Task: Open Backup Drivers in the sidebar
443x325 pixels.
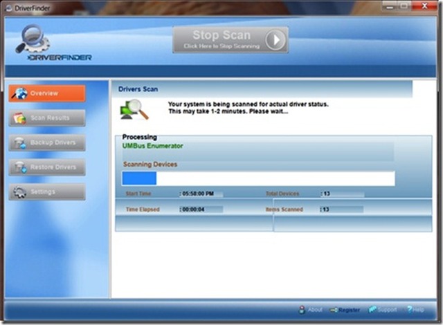Action: click(47, 142)
